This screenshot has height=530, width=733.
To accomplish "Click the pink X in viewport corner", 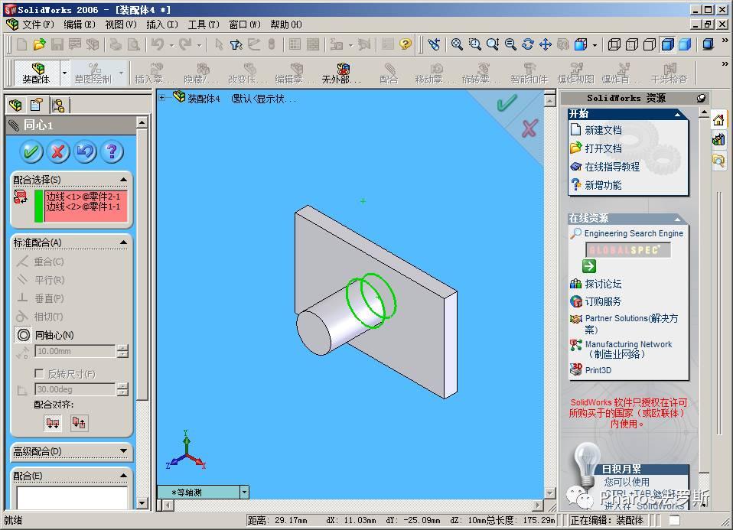I will click(x=529, y=128).
